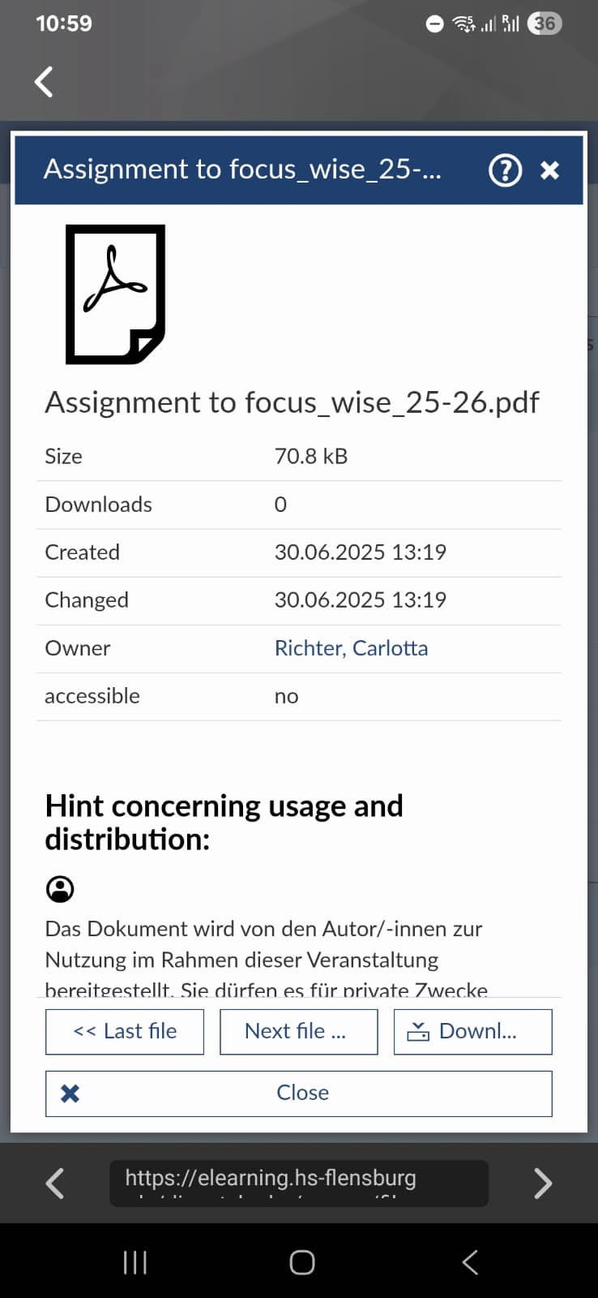Select the elearning.hs-flensburg URL address field

point(298,1183)
